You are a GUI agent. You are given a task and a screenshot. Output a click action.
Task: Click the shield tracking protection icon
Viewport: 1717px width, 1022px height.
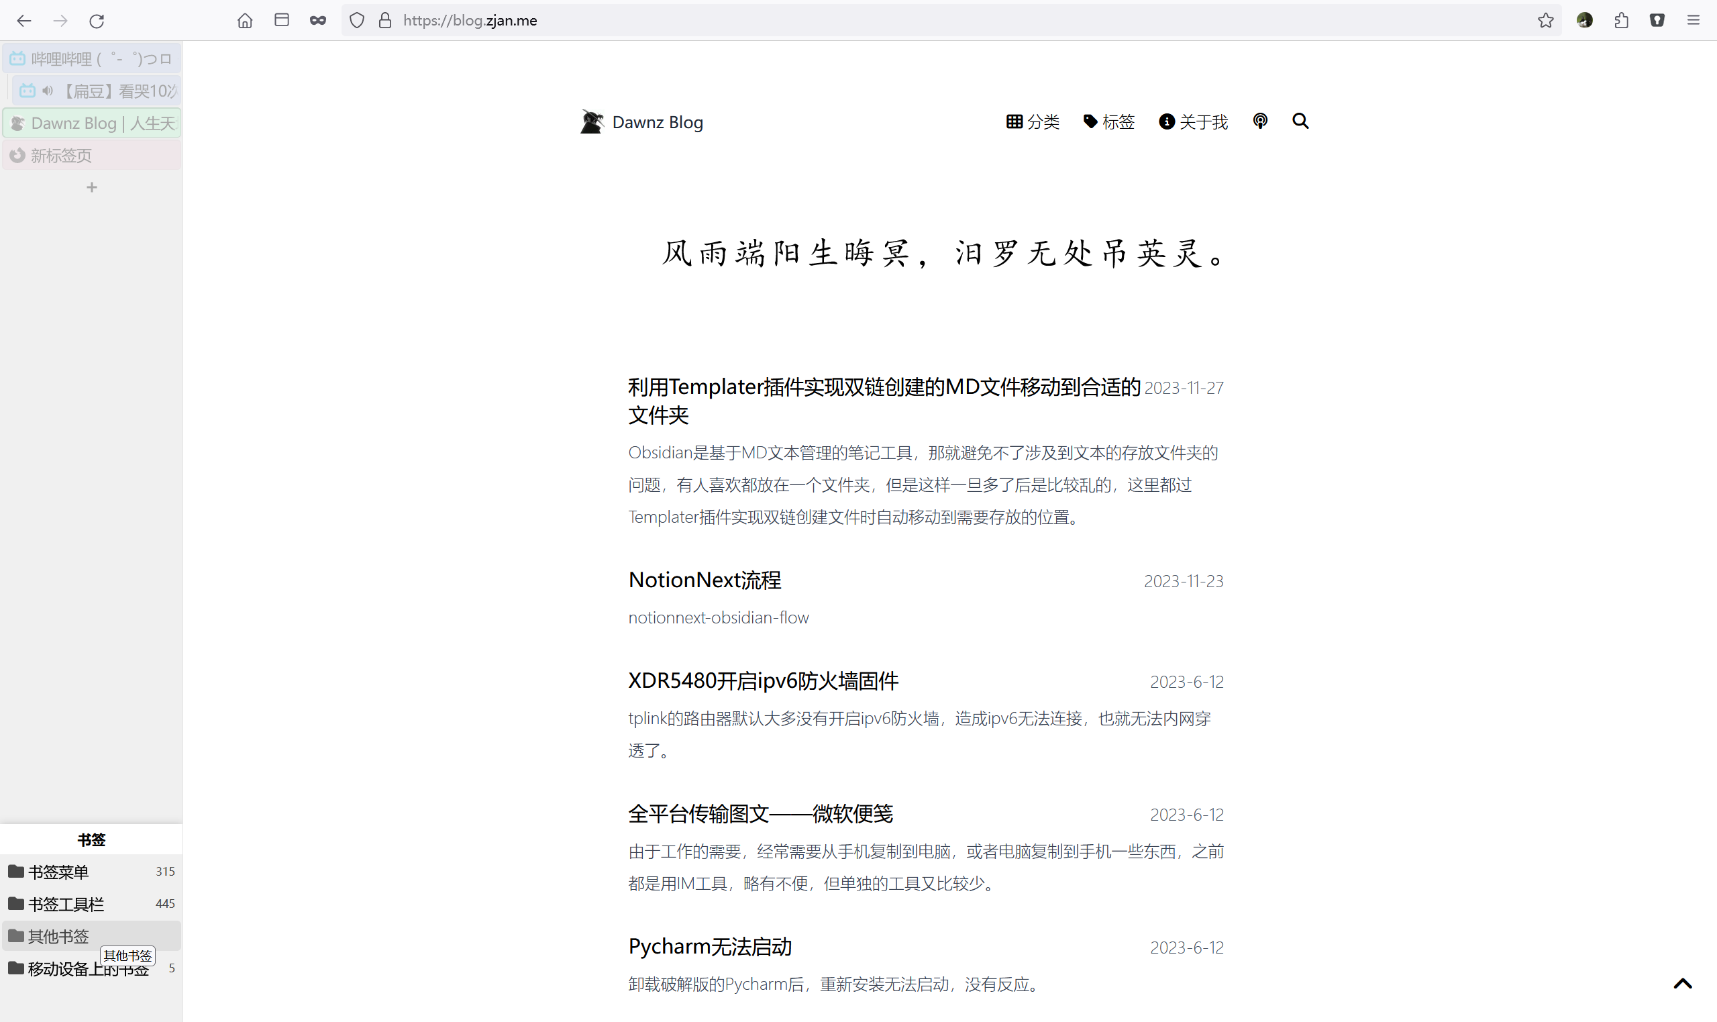coord(357,21)
